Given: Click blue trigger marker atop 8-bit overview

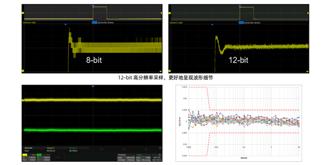Looking at the screenshot, I should point(93,5).
